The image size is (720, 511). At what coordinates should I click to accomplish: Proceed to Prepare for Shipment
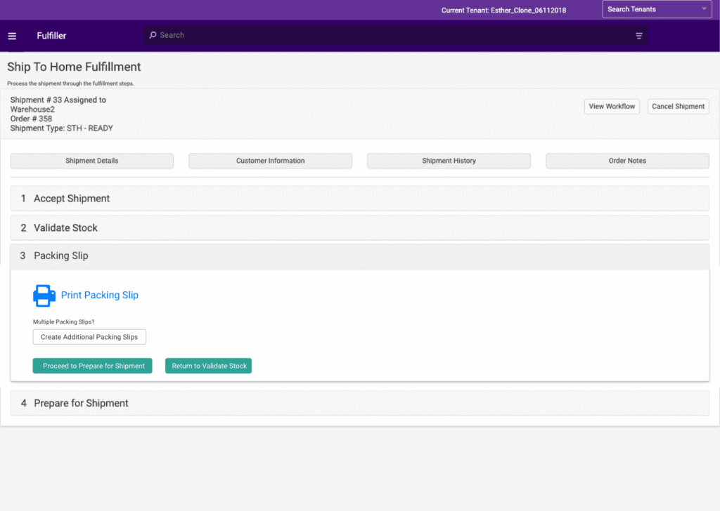pyautogui.click(x=92, y=366)
